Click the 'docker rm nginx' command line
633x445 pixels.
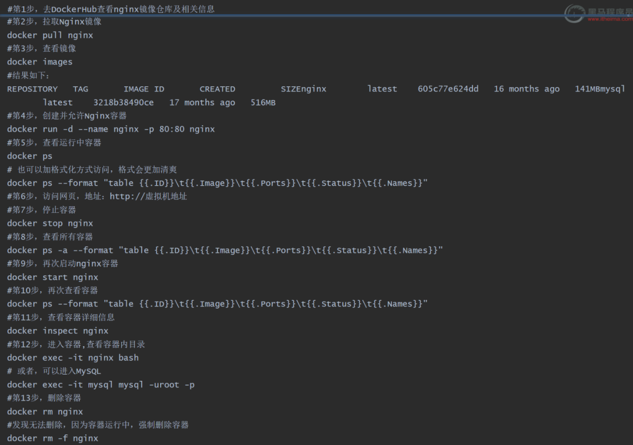45,412
